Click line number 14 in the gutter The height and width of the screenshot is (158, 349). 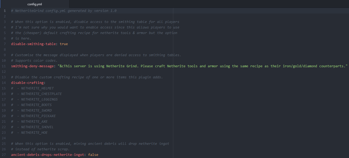(x=4, y=83)
